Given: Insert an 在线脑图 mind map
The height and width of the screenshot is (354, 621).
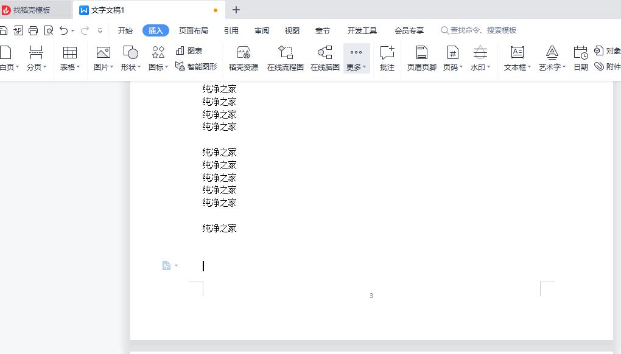Looking at the screenshot, I should click(x=325, y=58).
